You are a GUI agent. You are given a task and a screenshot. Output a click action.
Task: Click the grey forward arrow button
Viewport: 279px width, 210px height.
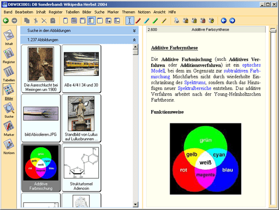coord(15,21)
